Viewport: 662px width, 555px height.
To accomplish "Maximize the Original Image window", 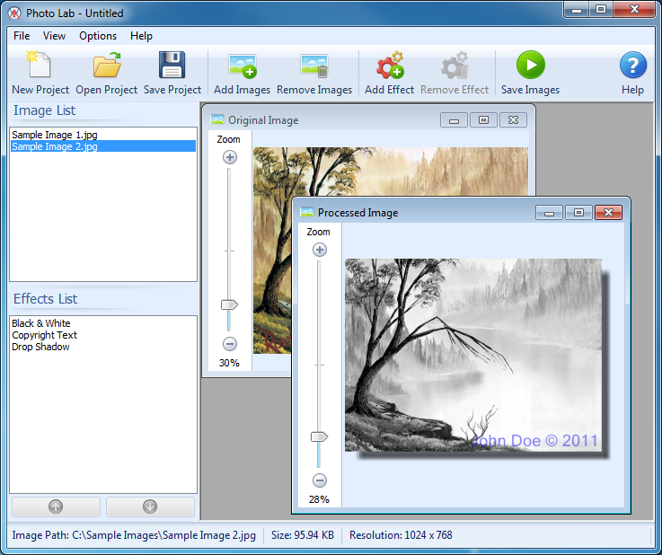I will tap(483, 120).
